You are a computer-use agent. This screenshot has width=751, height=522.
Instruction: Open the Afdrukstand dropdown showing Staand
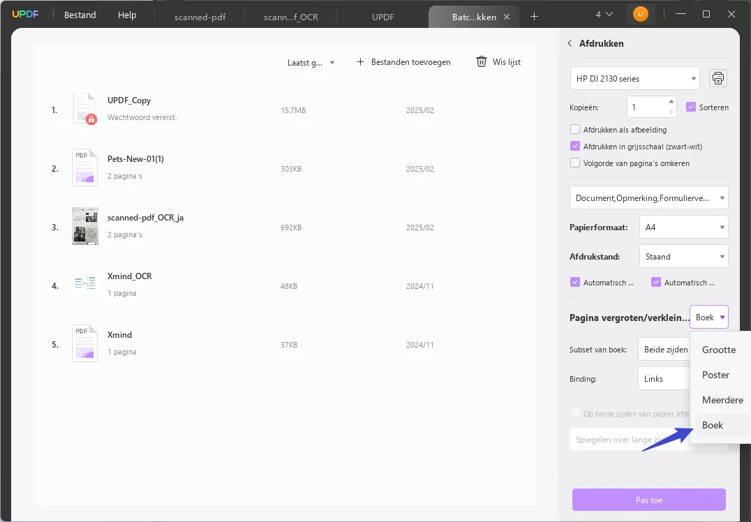(683, 256)
